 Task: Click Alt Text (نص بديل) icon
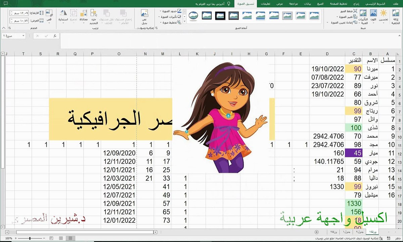click(145, 13)
